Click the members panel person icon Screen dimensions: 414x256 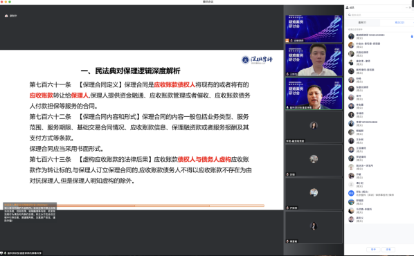pos(348,8)
